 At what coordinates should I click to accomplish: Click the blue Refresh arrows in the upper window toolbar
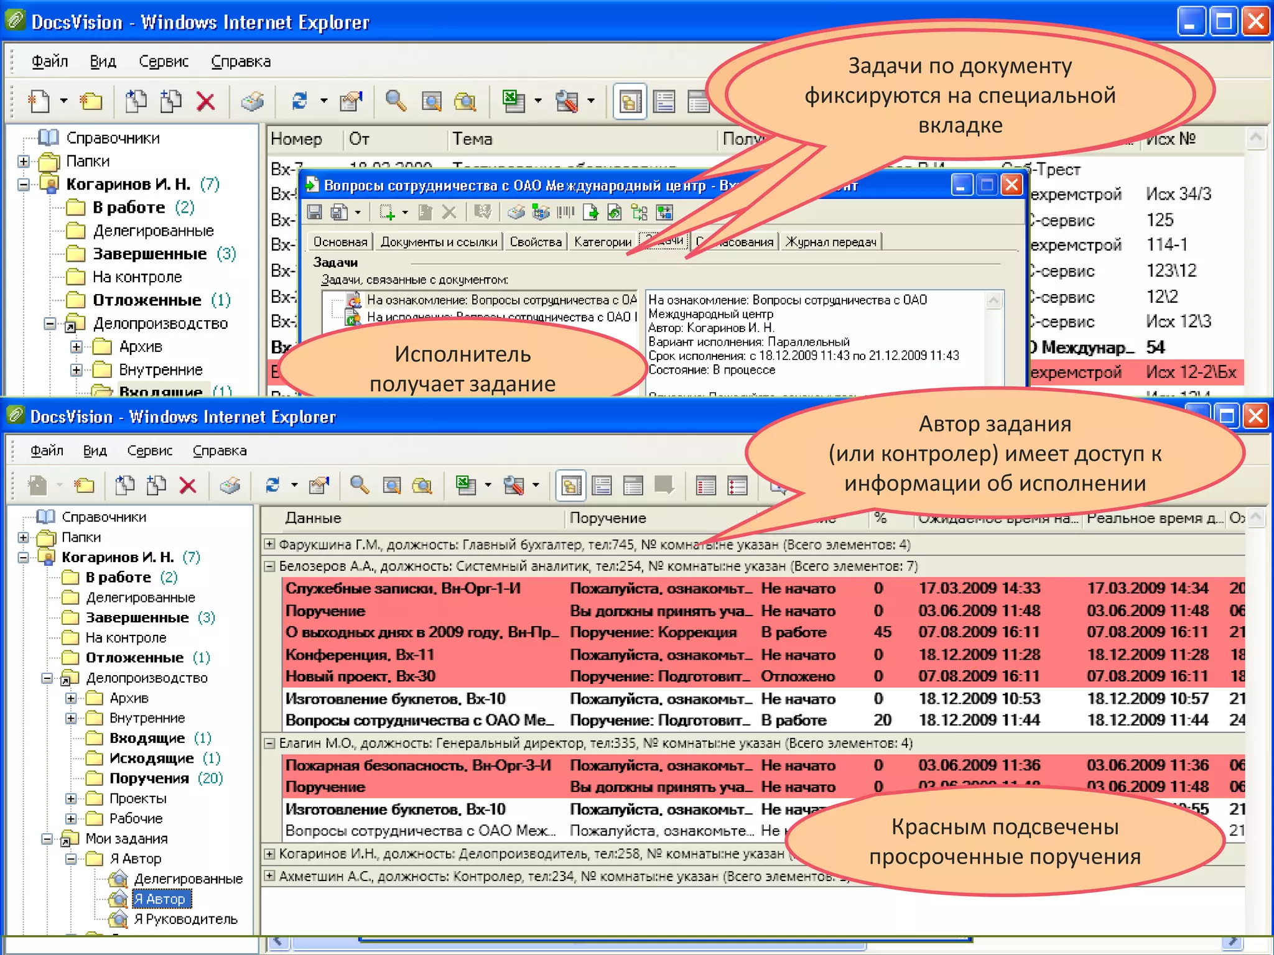(300, 101)
